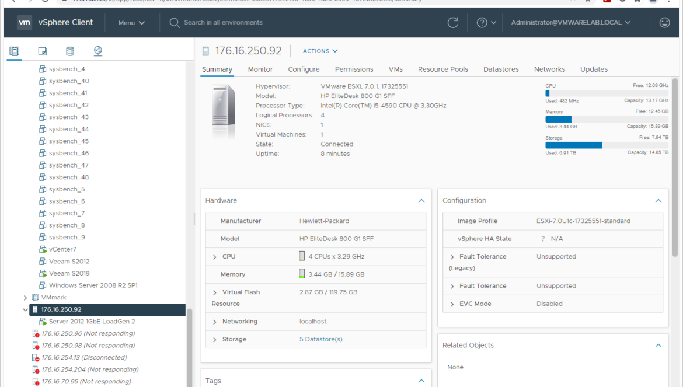Collapse the Tags panel

pyautogui.click(x=421, y=381)
